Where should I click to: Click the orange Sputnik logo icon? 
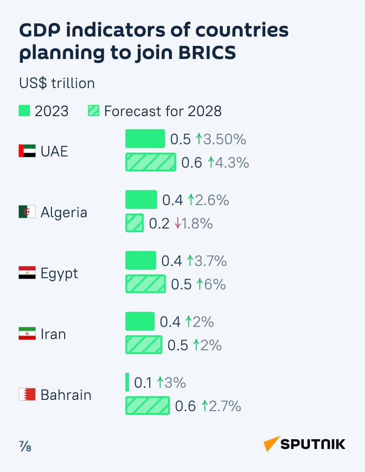(270, 444)
